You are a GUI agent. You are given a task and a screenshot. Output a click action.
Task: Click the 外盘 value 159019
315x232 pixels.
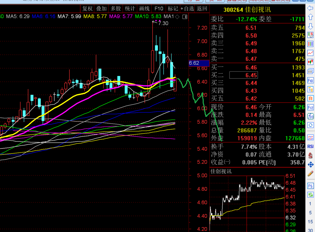[247, 138]
